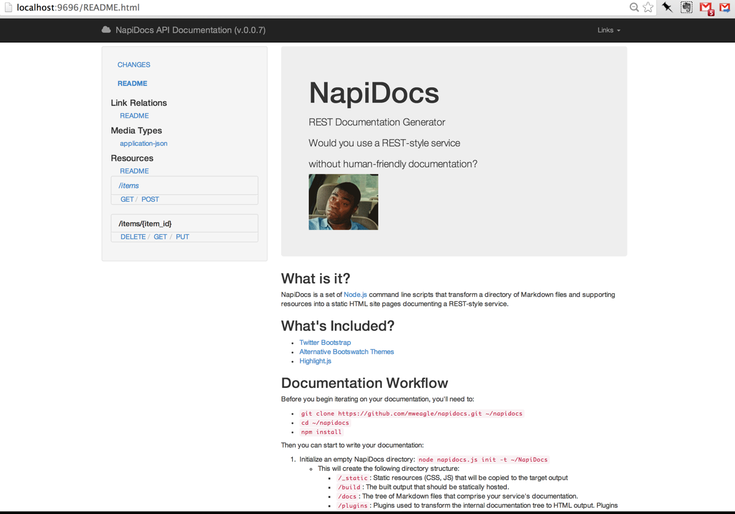735x514 pixels.
Task: Open the Evernote elephant extension icon
Action: (686, 7)
